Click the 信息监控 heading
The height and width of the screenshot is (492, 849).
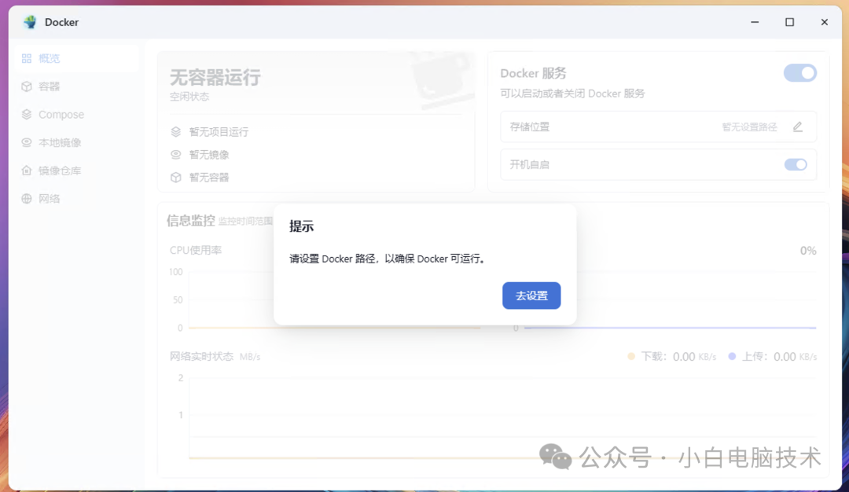click(190, 220)
